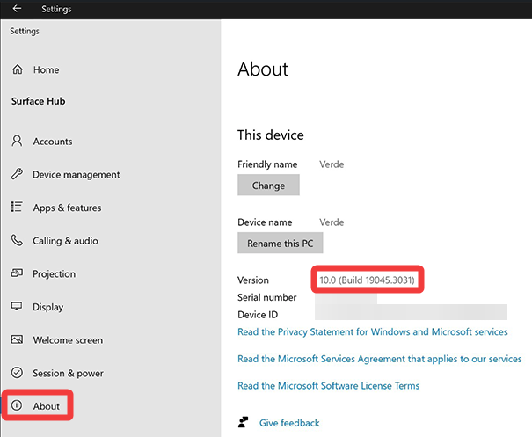Click the Give feedback person icon
The height and width of the screenshot is (437, 532).
(x=244, y=422)
